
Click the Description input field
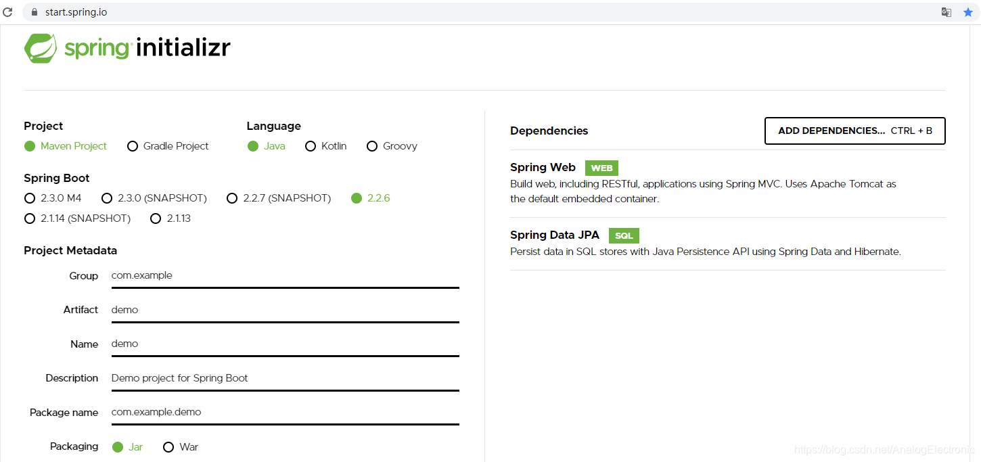tap(285, 378)
